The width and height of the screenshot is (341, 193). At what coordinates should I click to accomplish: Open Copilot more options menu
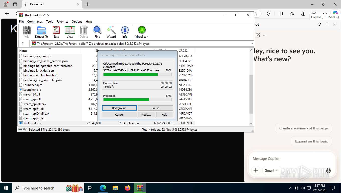[327, 24]
